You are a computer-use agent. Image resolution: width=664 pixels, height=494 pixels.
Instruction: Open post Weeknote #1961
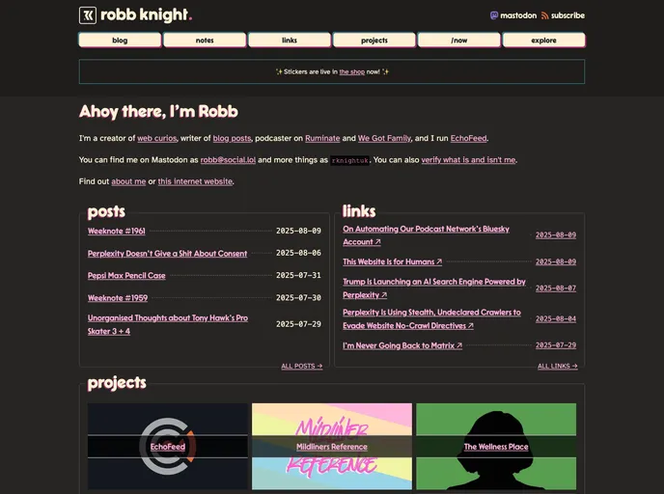point(117,232)
